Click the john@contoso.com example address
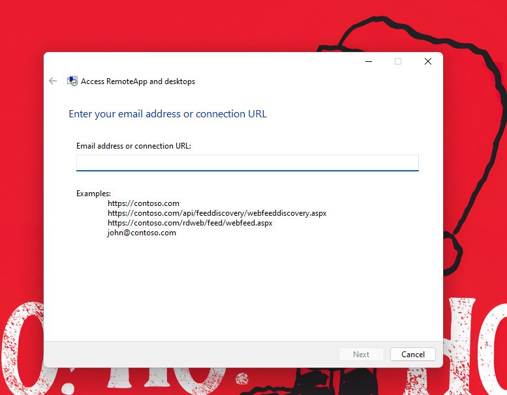Image resolution: width=507 pixels, height=395 pixels. pyautogui.click(x=142, y=233)
